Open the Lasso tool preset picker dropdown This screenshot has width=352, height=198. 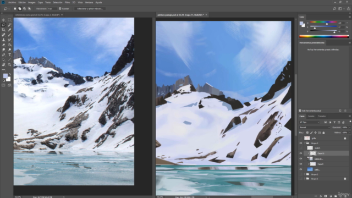(9, 9)
